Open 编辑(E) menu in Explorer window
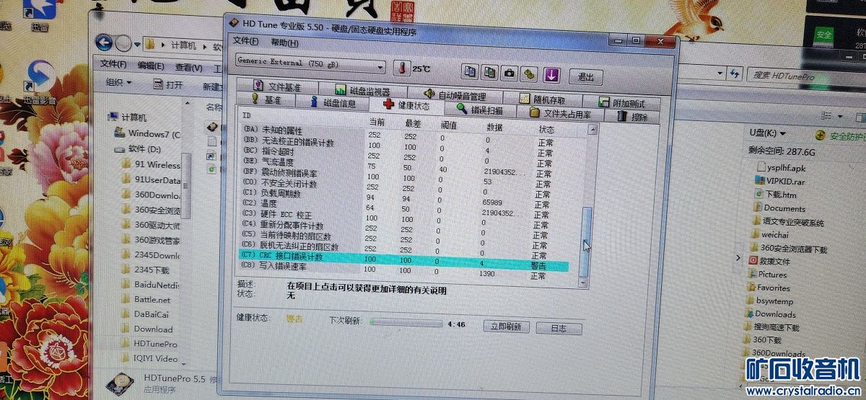Screen dimensions: 866x400 [x=152, y=65]
